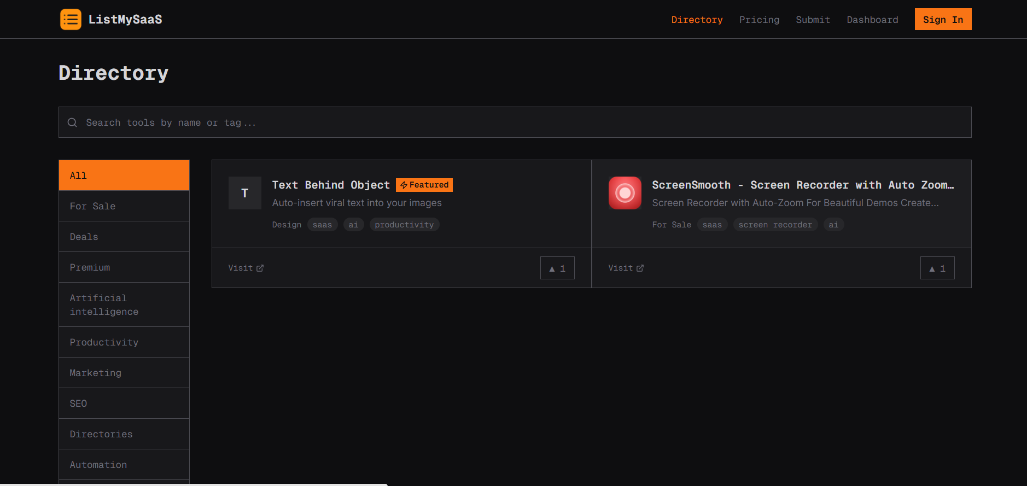Open the ScreenSmooth listing title

point(803,185)
